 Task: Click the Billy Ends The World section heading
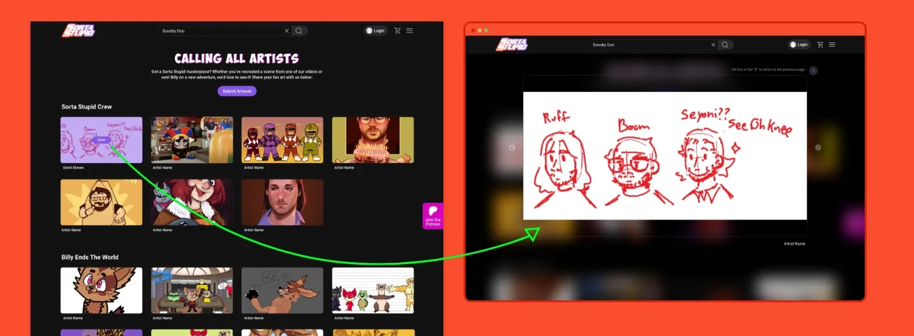tap(90, 257)
